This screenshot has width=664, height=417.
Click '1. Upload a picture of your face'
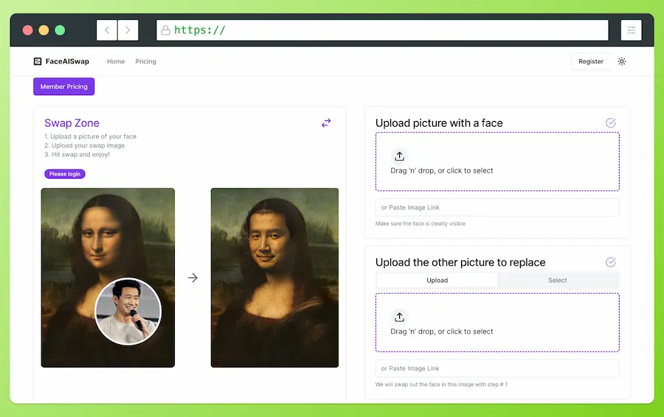90,137
